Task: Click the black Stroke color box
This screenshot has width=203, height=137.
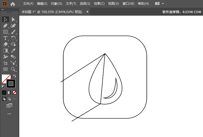Action: click(x=11, y=84)
